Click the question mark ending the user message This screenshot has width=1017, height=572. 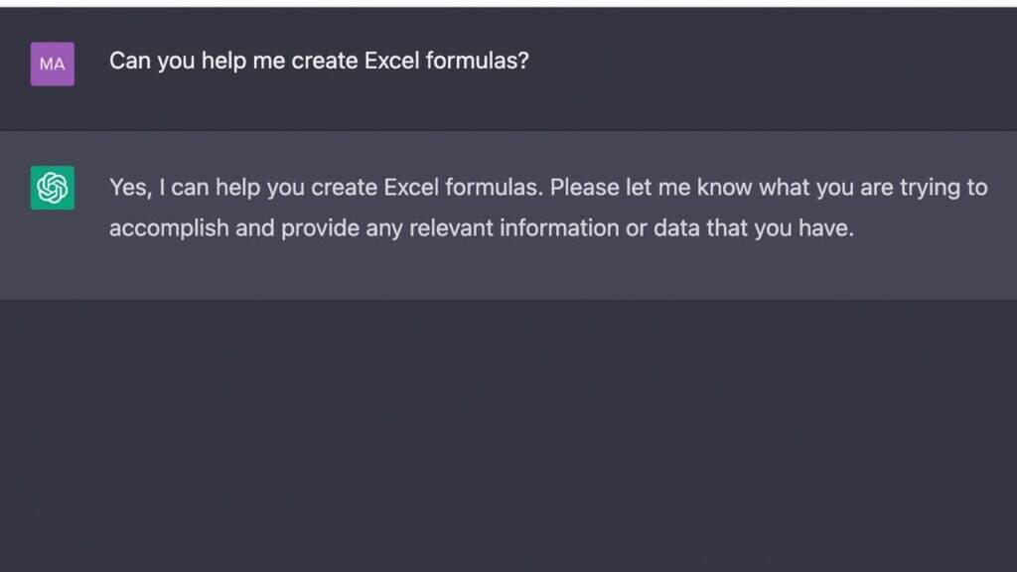(x=523, y=61)
